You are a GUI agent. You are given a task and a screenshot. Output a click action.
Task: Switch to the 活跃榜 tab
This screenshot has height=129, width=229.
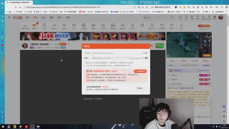183,61
